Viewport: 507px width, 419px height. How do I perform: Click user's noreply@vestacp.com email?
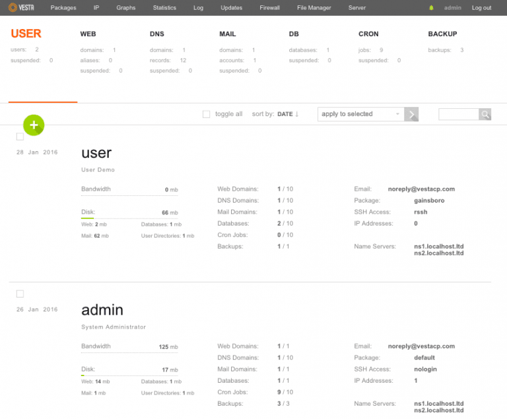click(x=421, y=189)
